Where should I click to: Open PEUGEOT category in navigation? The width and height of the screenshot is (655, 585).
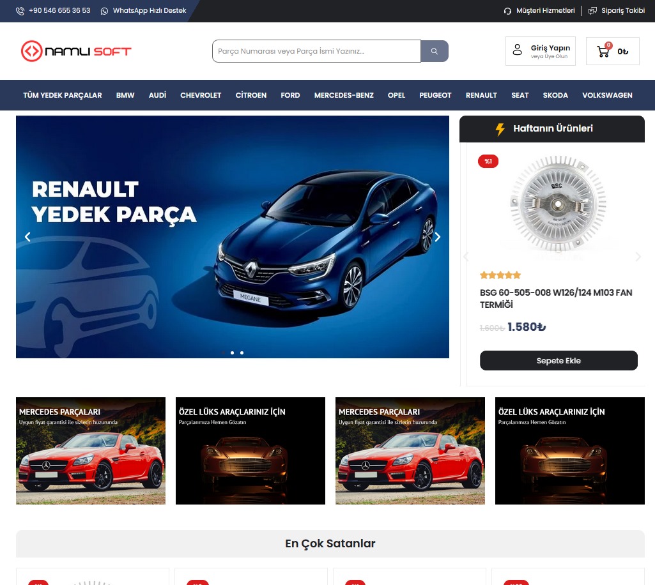pyautogui.click(x=435, y=95)
